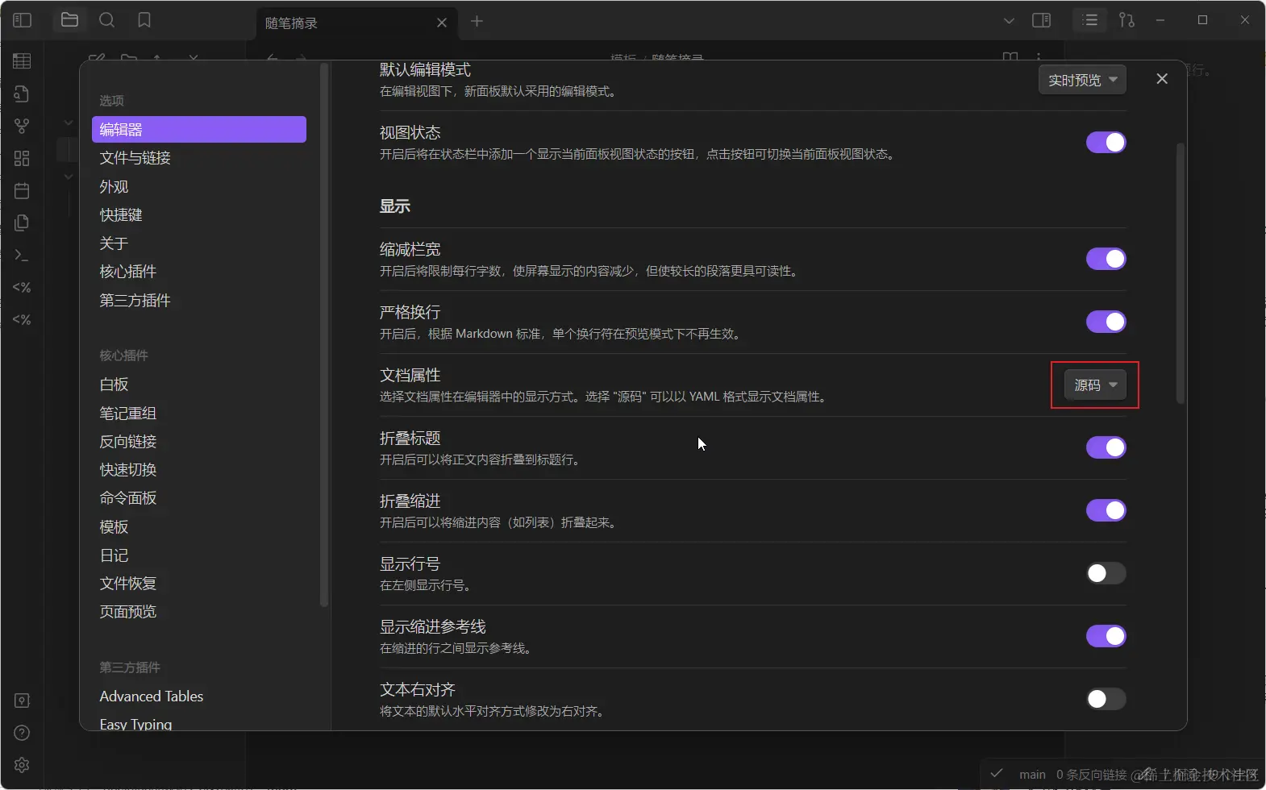Open the command palette terminal icon

tap(22, 255)
